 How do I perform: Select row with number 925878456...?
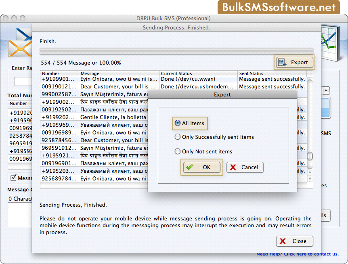point(94,140)
